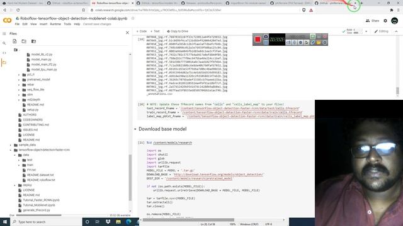Close the Files panel with the X

tap(127, 33)
